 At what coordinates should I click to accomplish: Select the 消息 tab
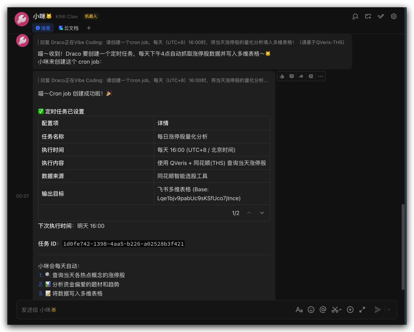coord(43,28)
